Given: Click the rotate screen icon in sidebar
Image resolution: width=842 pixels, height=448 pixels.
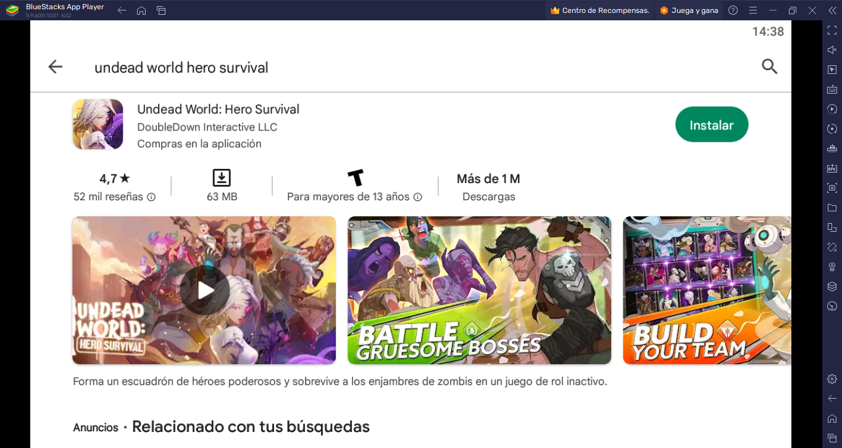Looking at the screenshot, I should [832, 227].
